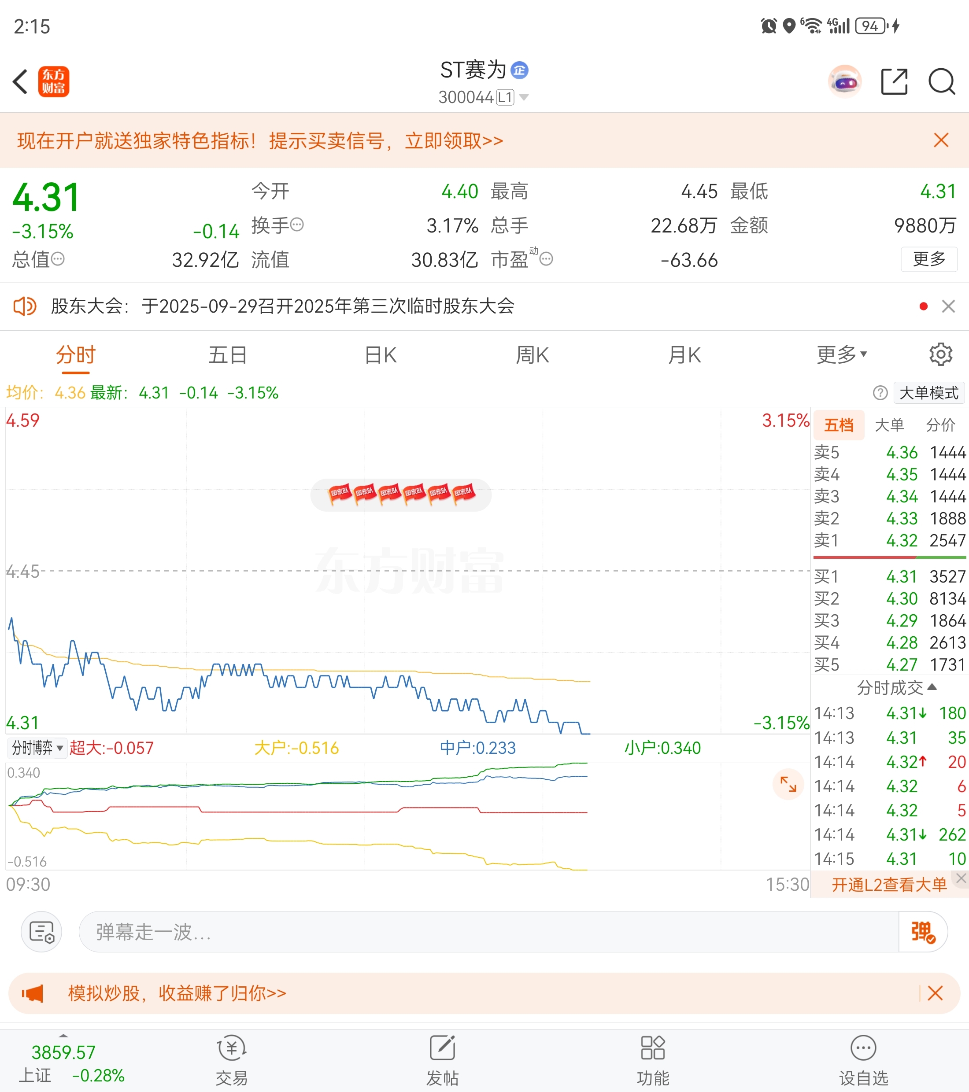This screenshot has height=1092, width=969.
Task: Tap the 14:14 4.31 262 trade row
Action: click(x=889, y=834)
